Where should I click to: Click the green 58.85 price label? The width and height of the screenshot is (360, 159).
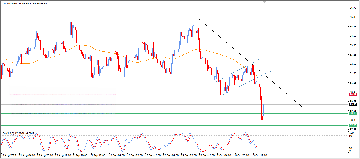pos(353,113)
